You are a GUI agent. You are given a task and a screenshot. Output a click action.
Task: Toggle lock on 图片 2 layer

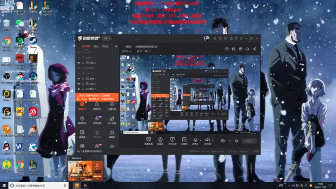pyautogui.click(x=83, y=89)
